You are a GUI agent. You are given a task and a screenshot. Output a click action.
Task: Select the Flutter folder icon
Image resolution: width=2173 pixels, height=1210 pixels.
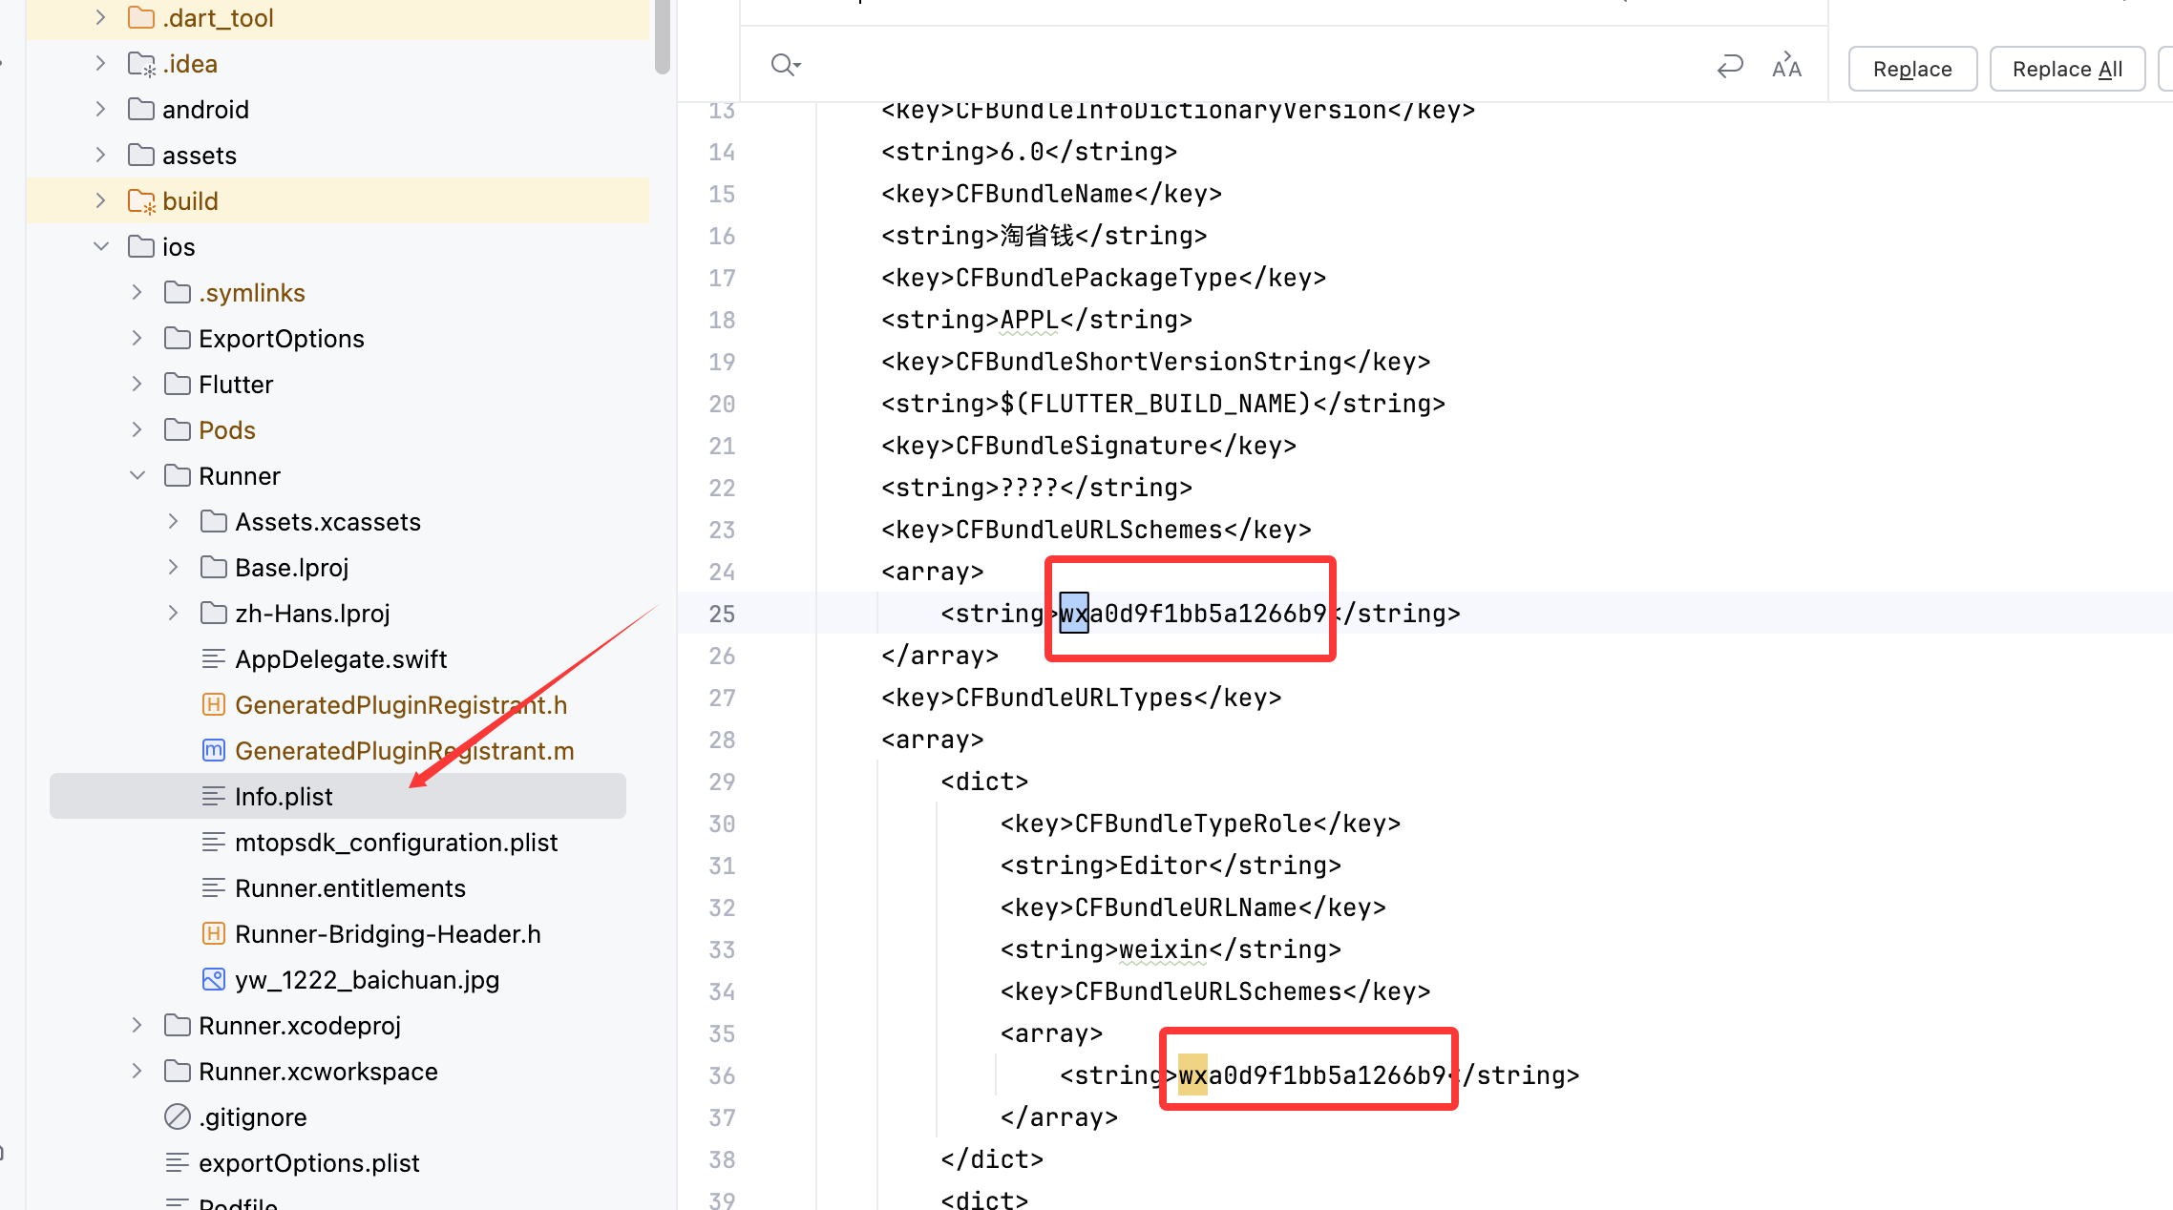[178, 384]
